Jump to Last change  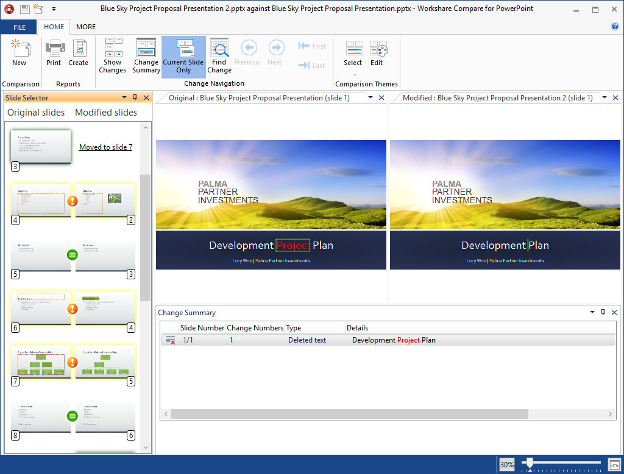[x=311, y=66]
